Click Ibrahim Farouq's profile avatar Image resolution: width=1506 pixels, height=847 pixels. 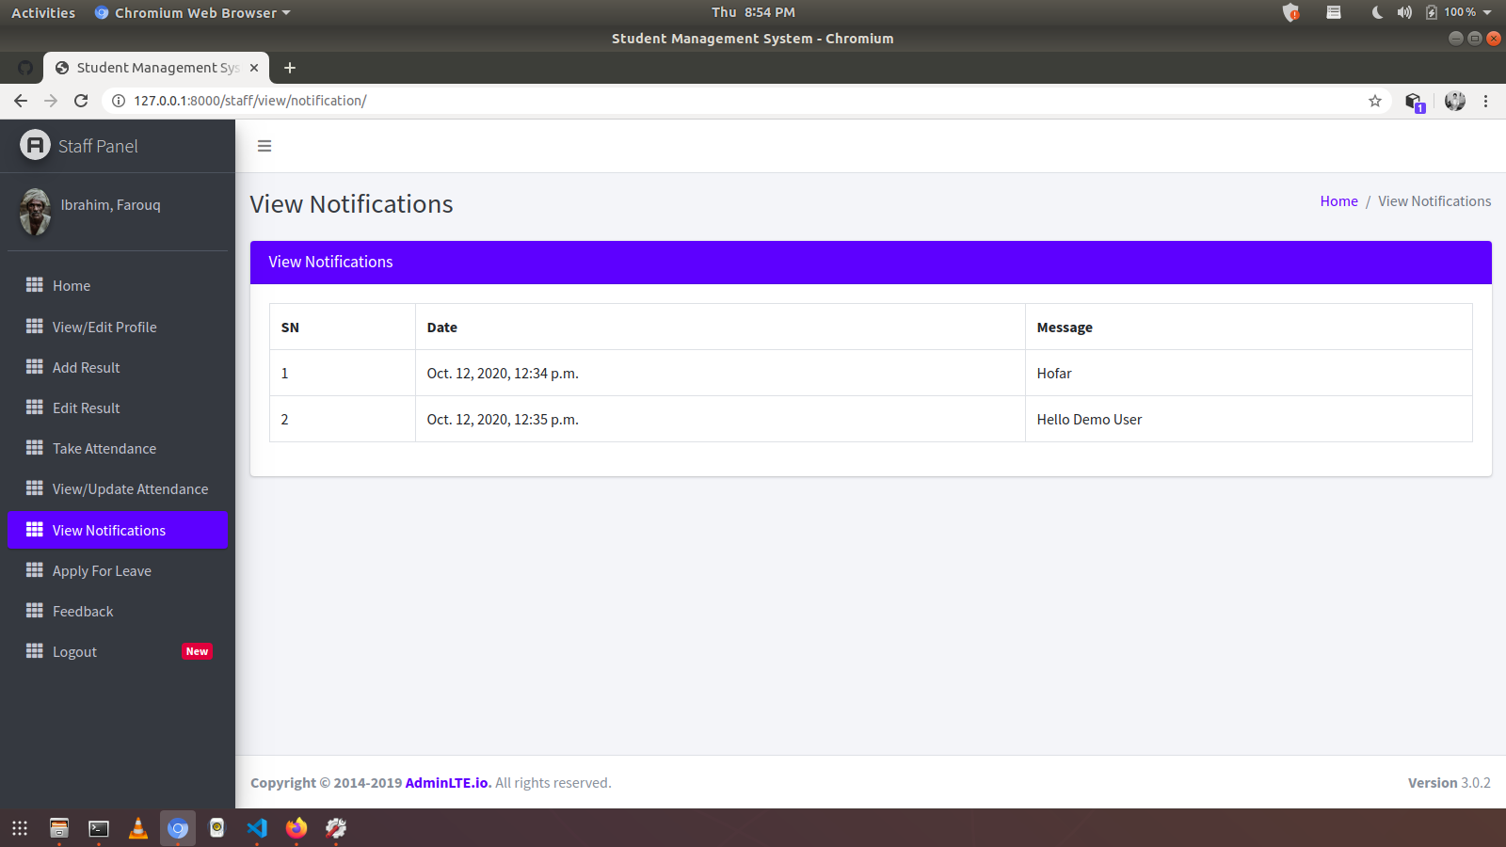pyautogui.click(x=36, y=212)
